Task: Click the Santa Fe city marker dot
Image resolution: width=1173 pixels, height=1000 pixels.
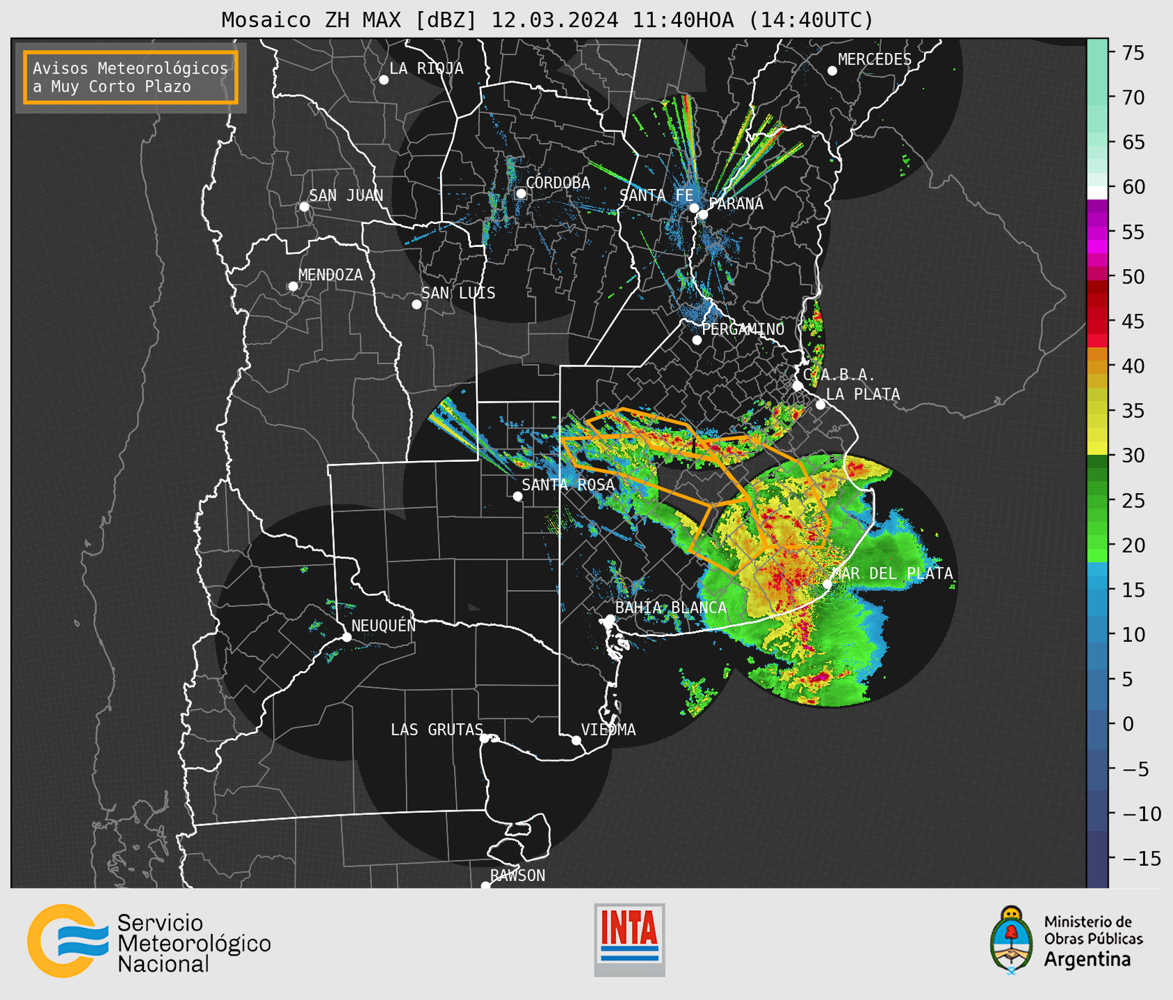Action: (694, 208)
